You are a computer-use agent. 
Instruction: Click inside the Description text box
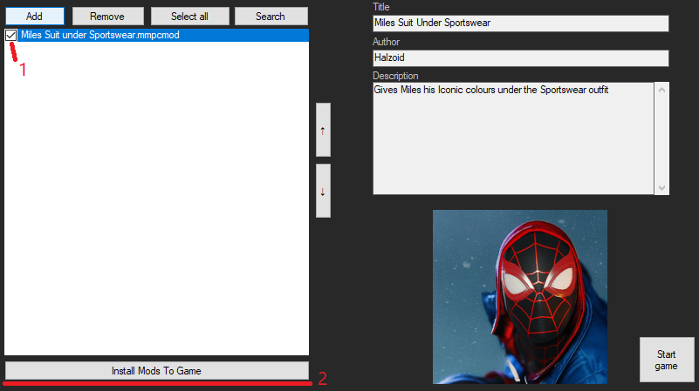click(513, 138)
